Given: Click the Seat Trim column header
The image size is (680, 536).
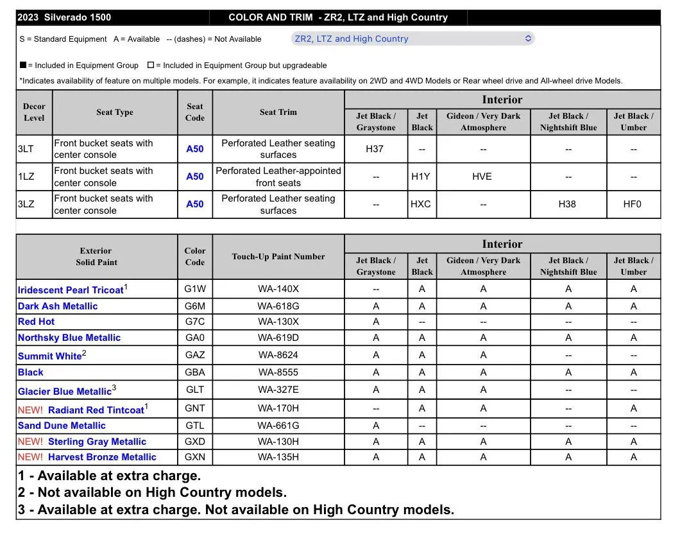Looking at the screenshot, I should [x=278, y=112].
